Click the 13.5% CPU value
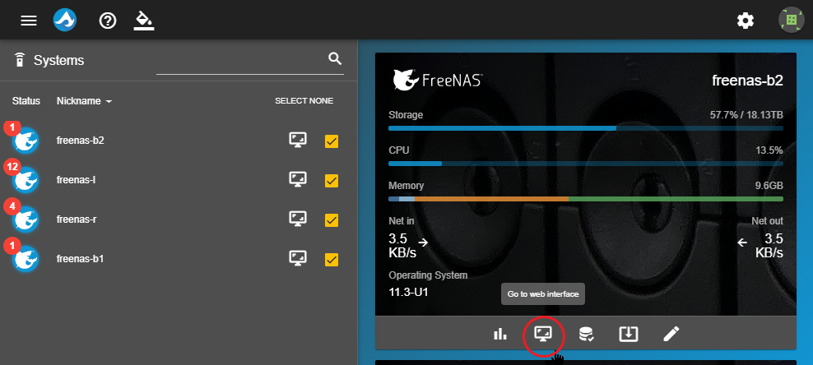This screenshot has width=813, height=365. pos(769,150)
